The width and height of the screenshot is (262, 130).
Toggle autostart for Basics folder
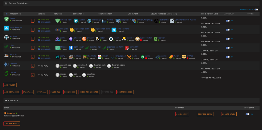tap(228, 20)
